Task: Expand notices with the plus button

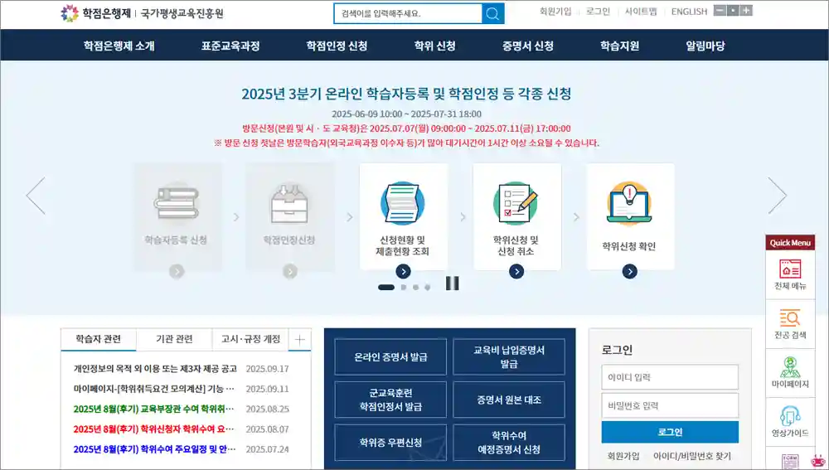Action: 299,339
